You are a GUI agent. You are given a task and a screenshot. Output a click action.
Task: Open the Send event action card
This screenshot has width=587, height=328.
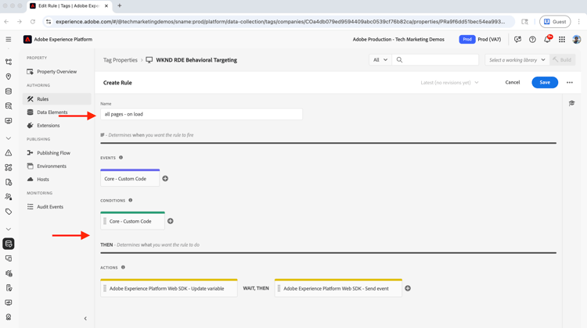338,289
